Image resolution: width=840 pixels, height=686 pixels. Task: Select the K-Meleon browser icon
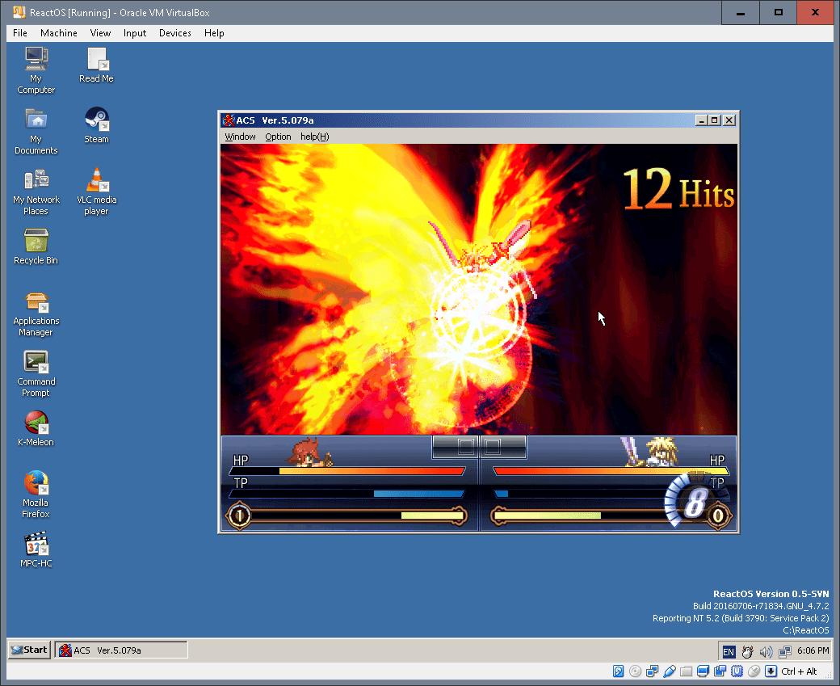coord(36,428)
